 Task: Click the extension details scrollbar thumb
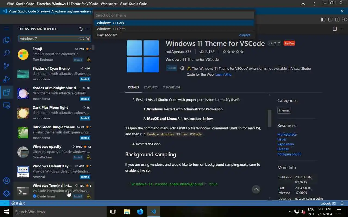(x=269, y=118)
